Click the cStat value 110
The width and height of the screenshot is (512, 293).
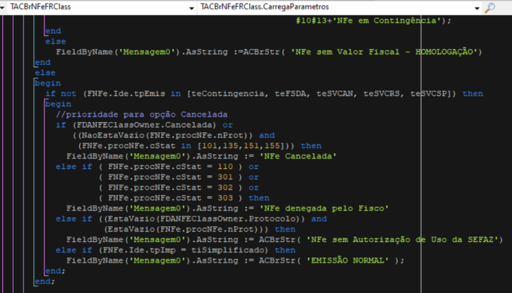click(x=225, y=166)
